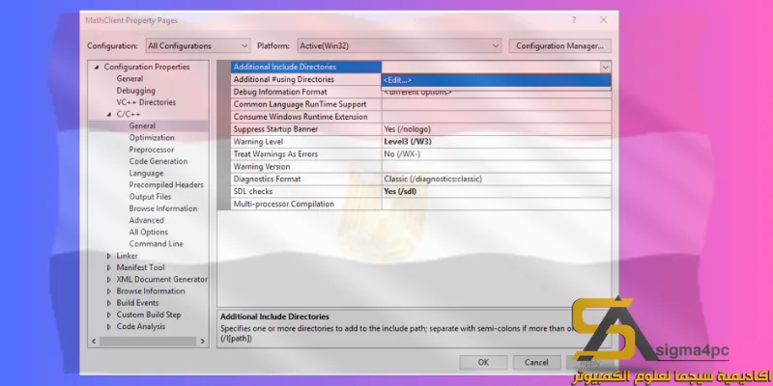Collapse the C/C++ tree node
This screenshot has height=386, width=773.
click(109, 114)
